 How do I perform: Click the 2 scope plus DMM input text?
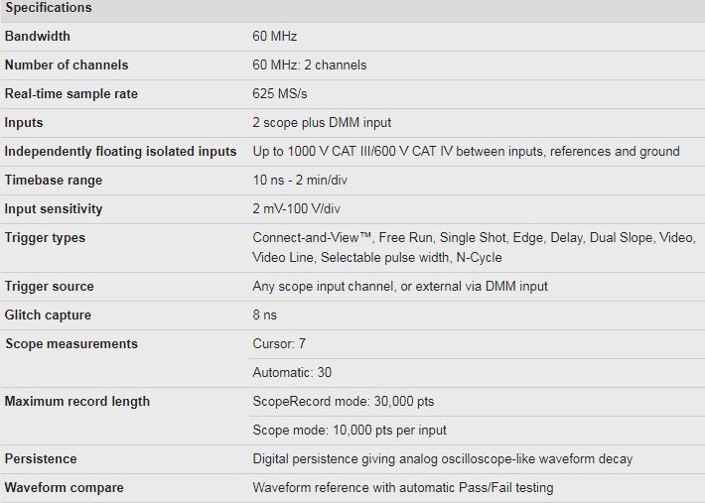click(x=322, y=123)
